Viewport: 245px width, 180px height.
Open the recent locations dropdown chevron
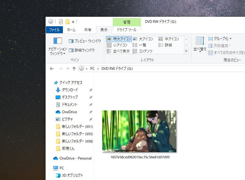click(x=68, y=69)
